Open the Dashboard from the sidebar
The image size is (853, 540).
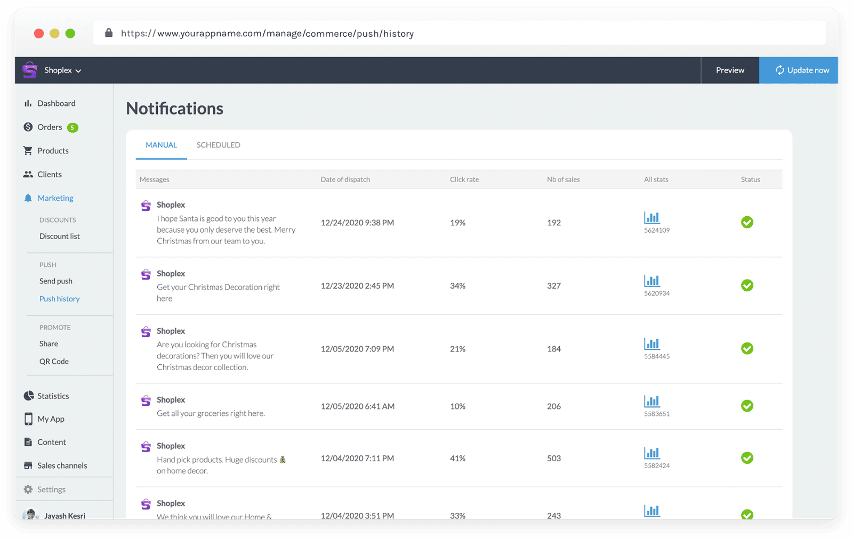click(28, 103)
